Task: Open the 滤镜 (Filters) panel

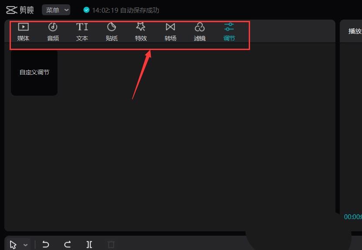Action: pos(200,32)
